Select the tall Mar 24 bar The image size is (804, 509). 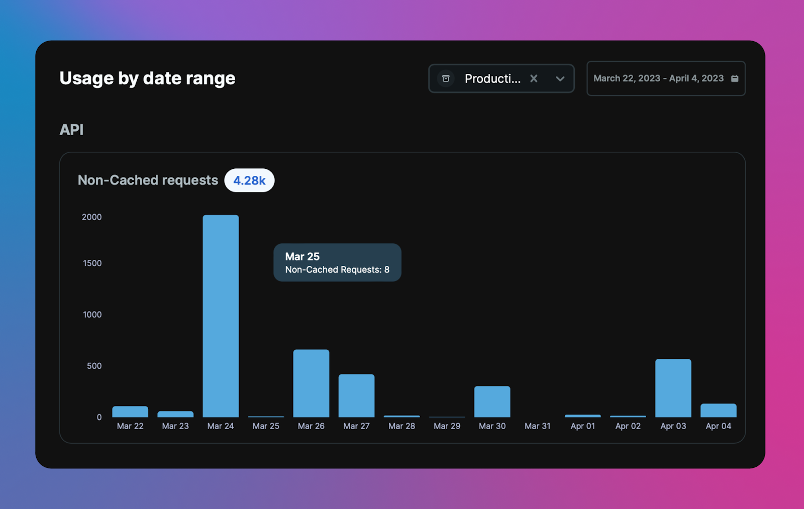pos(221,316)
